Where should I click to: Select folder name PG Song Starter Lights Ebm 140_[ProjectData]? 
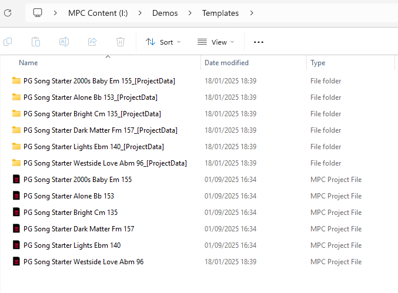click(93, 147)
